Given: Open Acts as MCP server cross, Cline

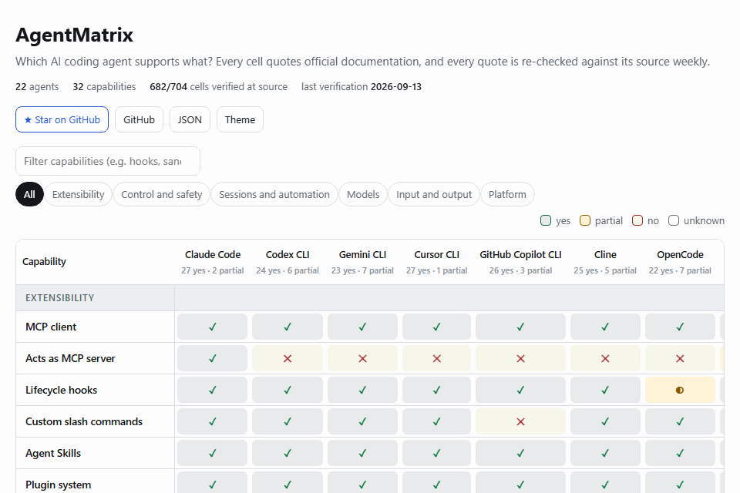Looking at the screenshot, I should [x=605, y=358].
